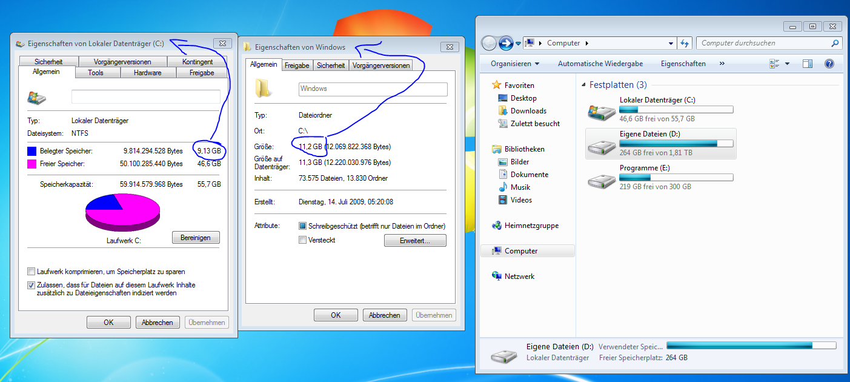This screenshot has height=382, width=850.
Task: Open the Freigabe tab in the Windows folder properties
Action: (x=297, y=65)
